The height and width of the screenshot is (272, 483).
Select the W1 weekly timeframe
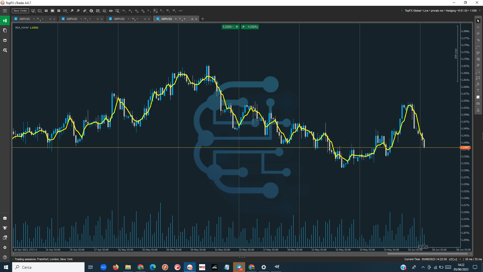click(168, 11)
